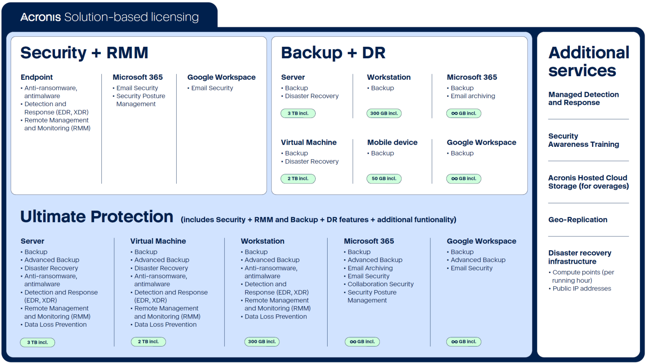Viewport: 646px width, 363px height.
Task: Select the 50 GB incl. badge under Mobile device
Action: [384, 179]
